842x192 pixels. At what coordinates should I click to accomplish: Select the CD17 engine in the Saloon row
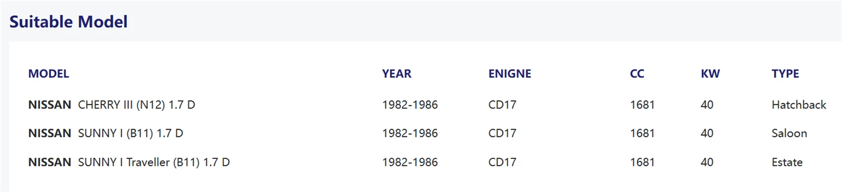pos(502,133)
